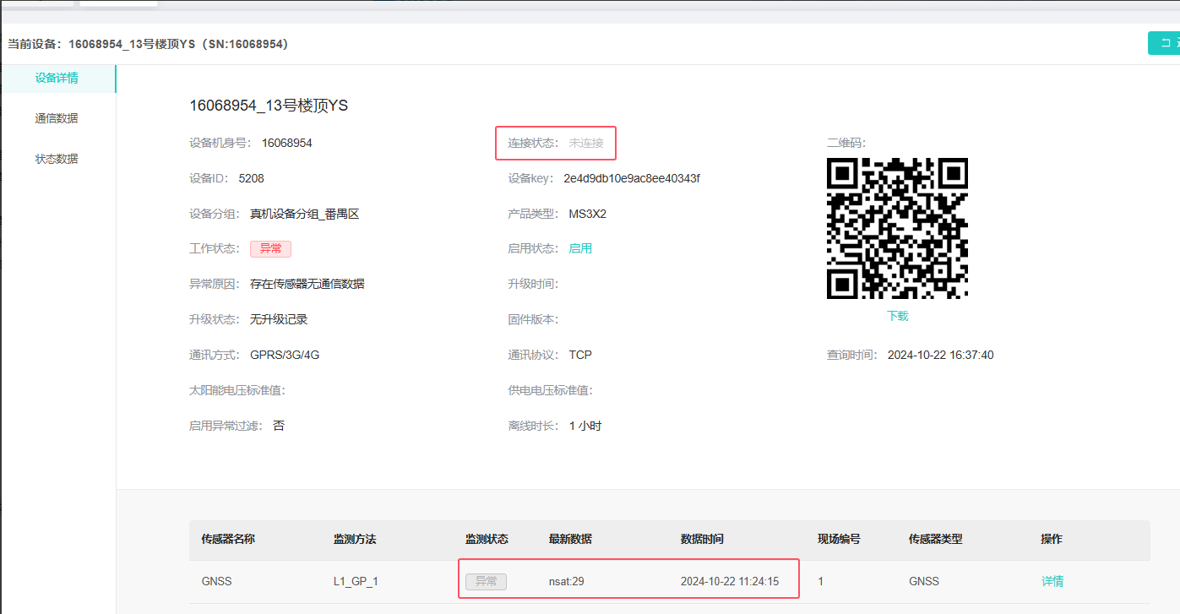Click the 传感器名称 column header

228,539
